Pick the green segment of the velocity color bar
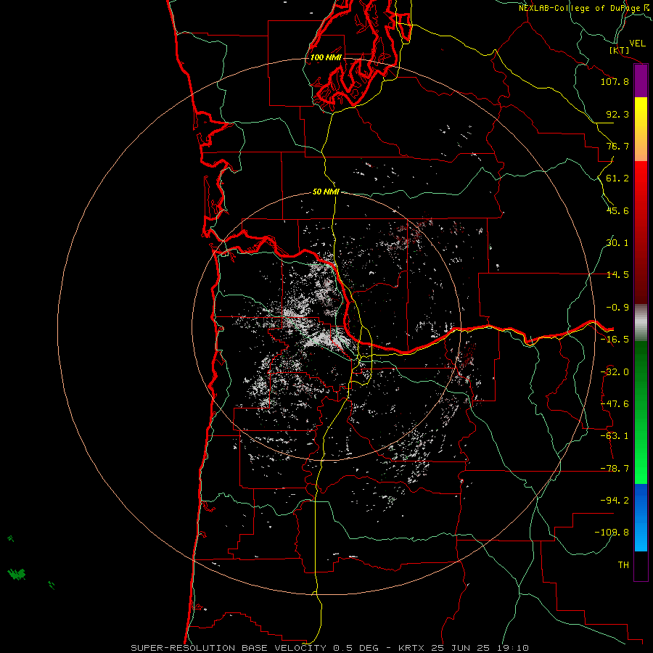The image size is (653, 653). pos(641,412)
